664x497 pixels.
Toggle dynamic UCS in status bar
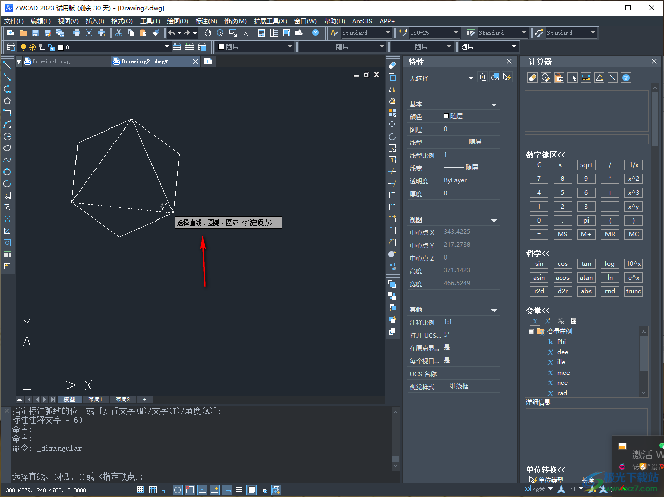click(x=215, y=490)
